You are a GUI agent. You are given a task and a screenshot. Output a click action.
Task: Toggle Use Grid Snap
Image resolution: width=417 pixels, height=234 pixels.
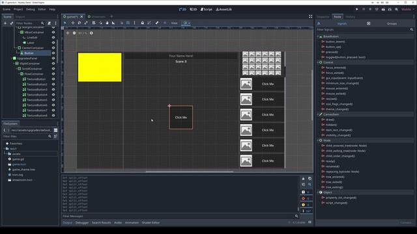coord(128,23)
